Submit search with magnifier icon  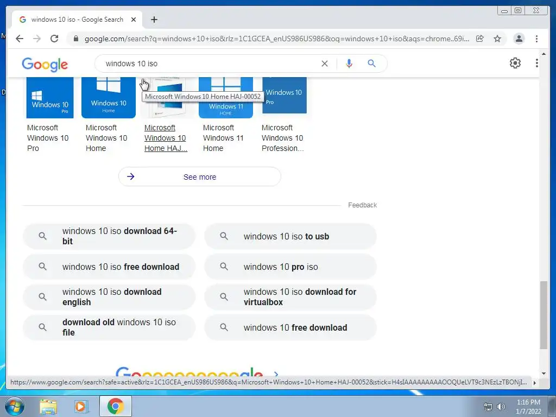coord(371,64)
